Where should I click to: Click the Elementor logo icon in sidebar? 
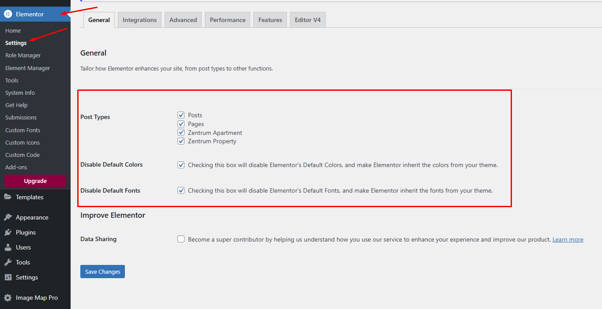coord(8,14)
